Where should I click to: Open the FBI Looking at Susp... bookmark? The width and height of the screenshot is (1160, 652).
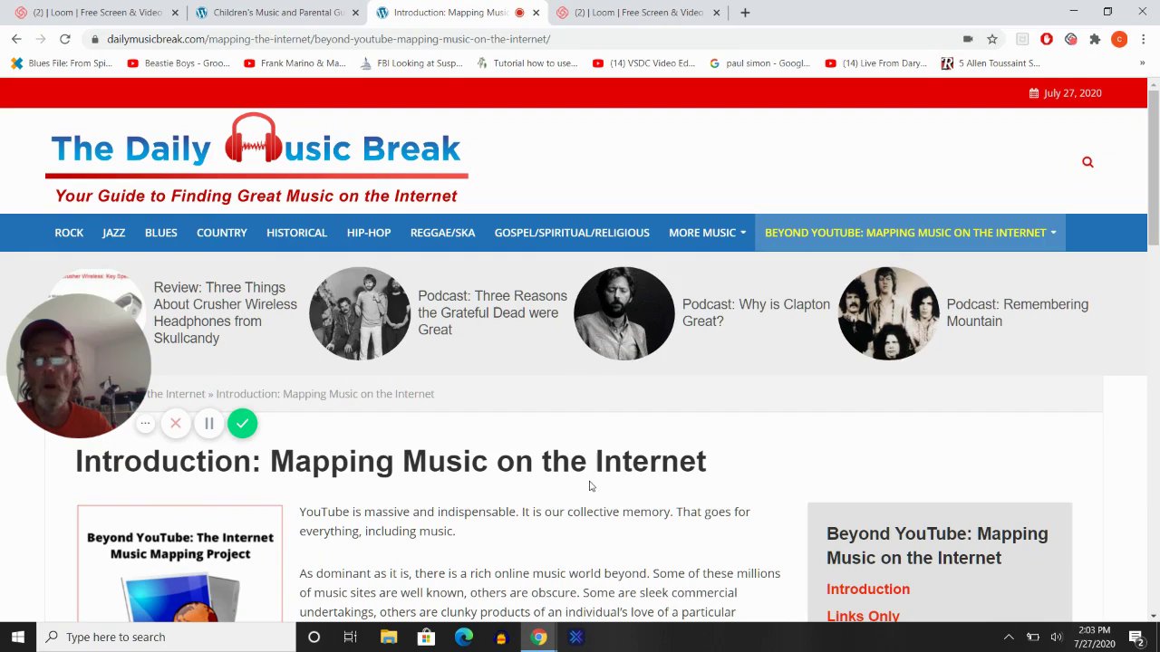point(411,63)
